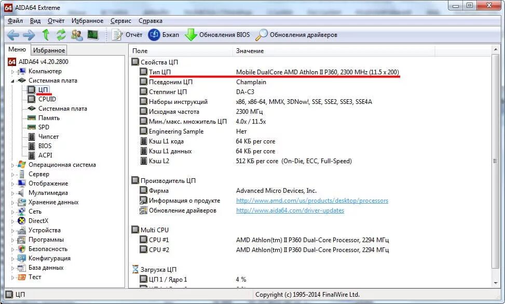Expand the Мультимедиа tree node
Screen dimensions: 505x304
tap(12, 193)
